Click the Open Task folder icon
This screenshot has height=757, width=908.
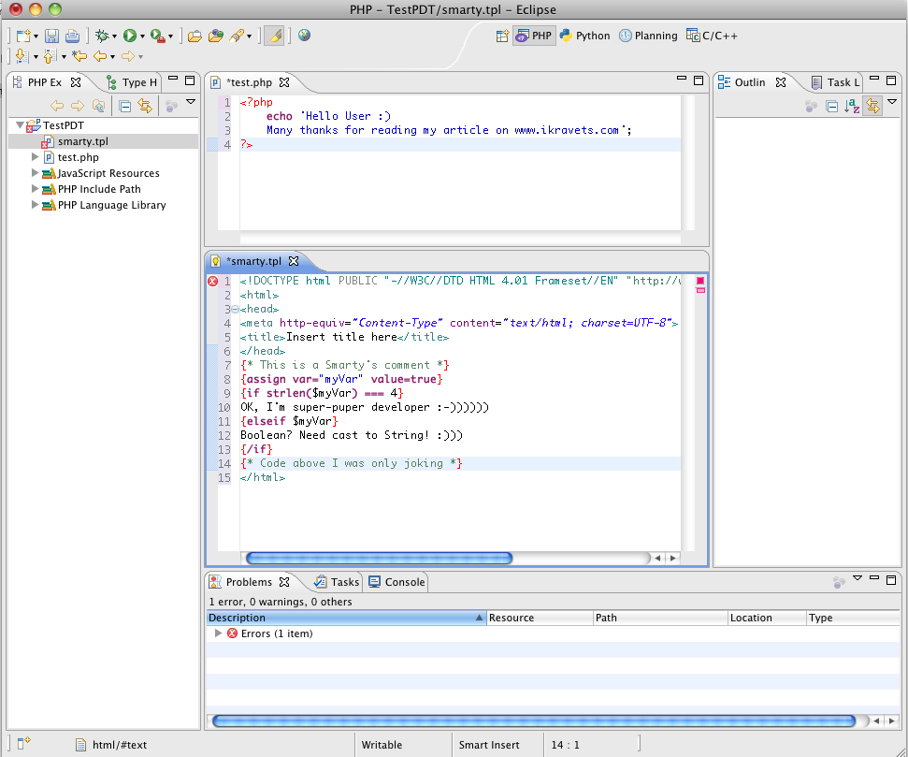[215, 36]
